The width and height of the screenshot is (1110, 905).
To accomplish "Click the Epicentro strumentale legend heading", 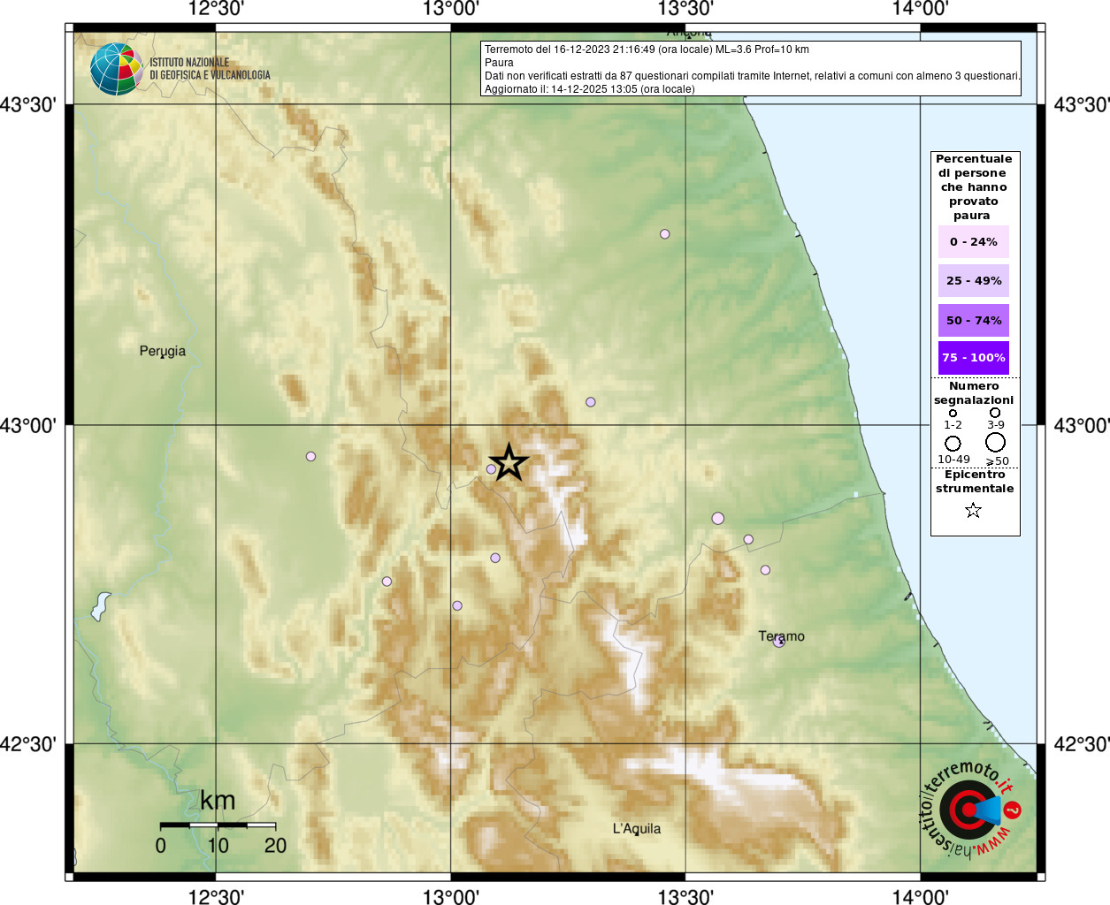I will (975, 482).
